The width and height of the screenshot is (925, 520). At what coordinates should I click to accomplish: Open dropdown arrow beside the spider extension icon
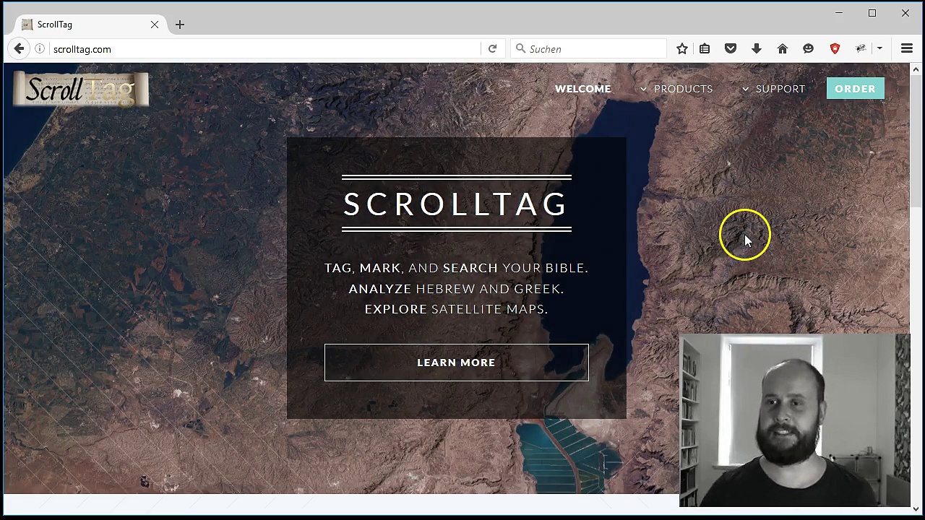click(879, 49)
